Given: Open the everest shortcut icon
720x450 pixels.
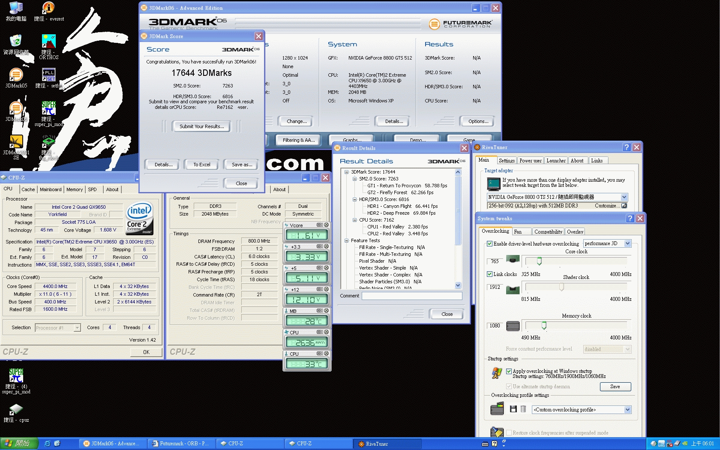Looking at the screenshot, I should point(48,11).
